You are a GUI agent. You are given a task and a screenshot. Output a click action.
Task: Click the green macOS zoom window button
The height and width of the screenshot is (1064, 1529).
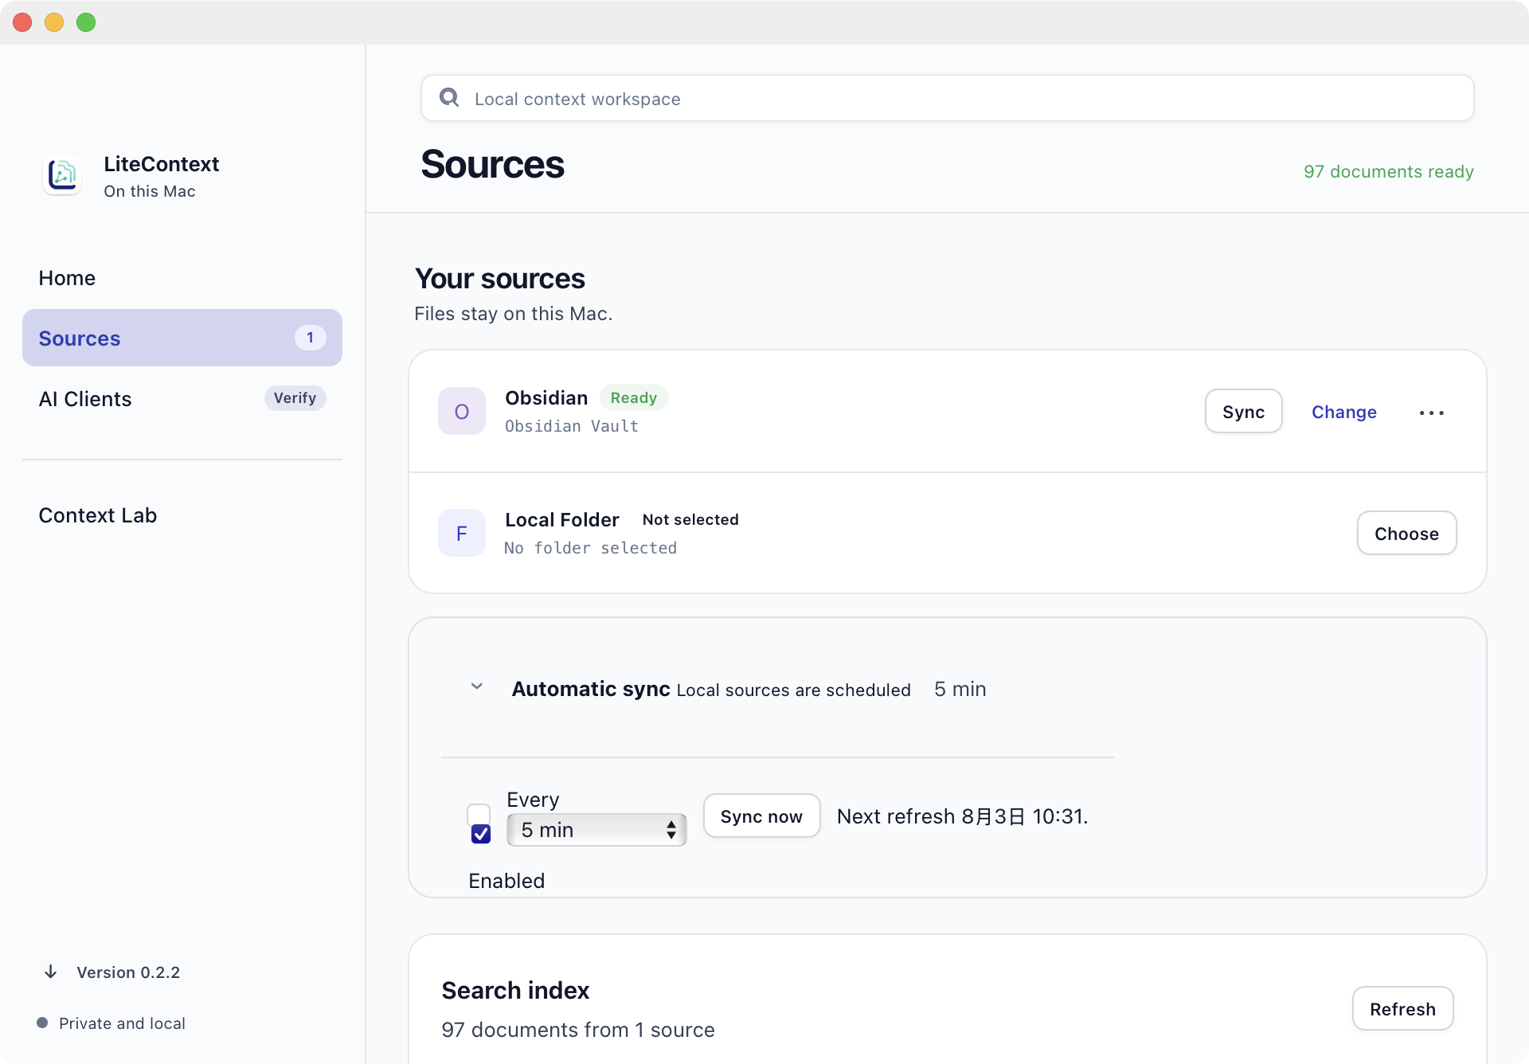(x=86, y=22)
